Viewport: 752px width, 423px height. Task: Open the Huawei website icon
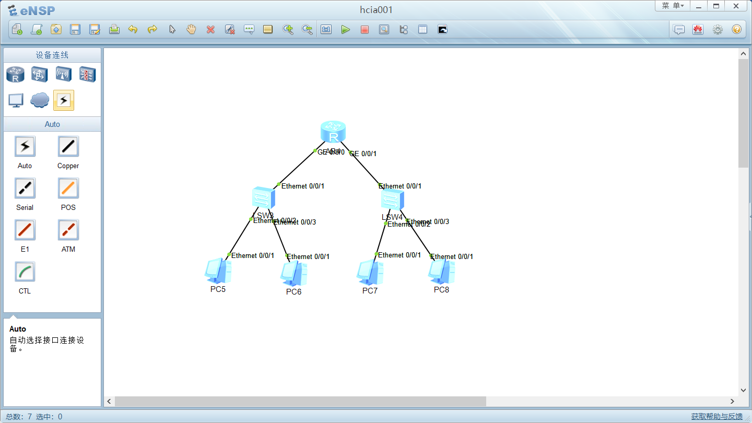698,30
